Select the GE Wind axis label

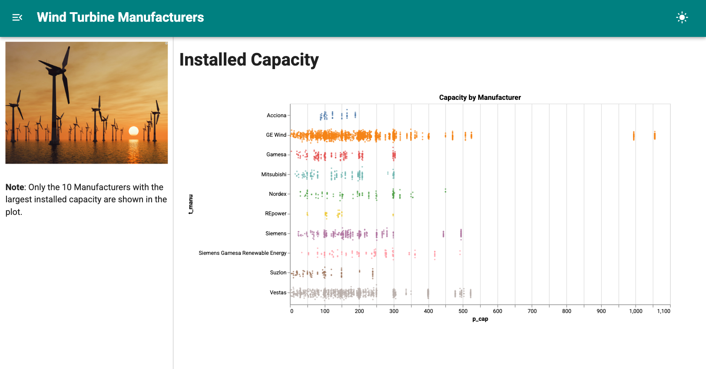276,135
